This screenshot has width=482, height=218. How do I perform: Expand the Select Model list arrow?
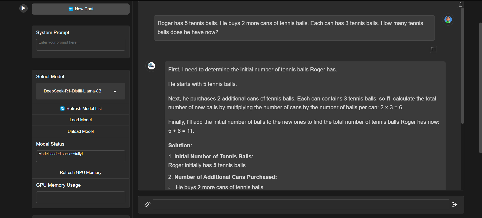click(x=115, y=91)
